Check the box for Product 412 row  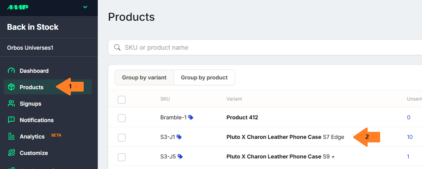[x=122, y=118]
